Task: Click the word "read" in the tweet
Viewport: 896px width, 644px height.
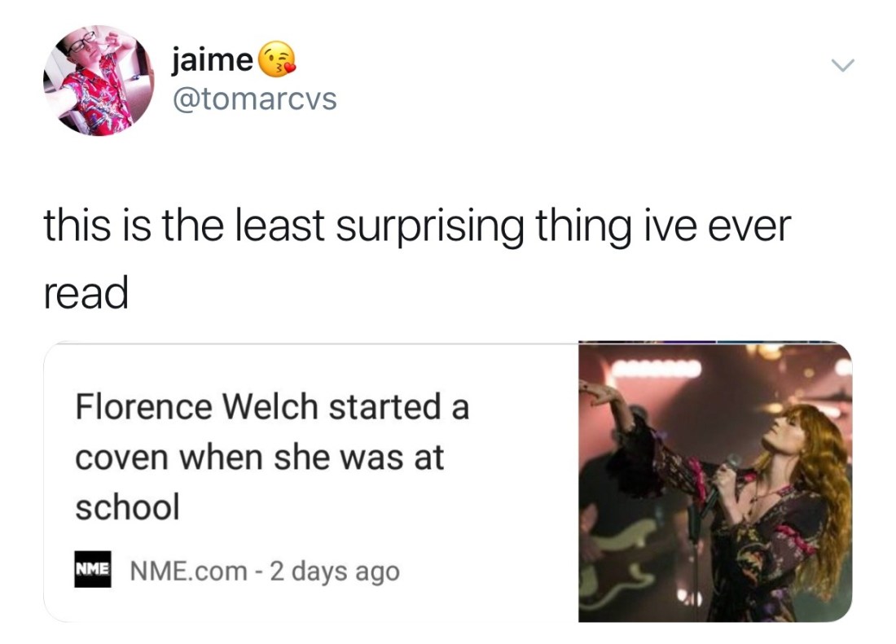Action: pyautogui.click(x=86, y=291)
